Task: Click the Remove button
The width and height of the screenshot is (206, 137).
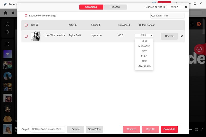Action: click(x=131, y=129)
